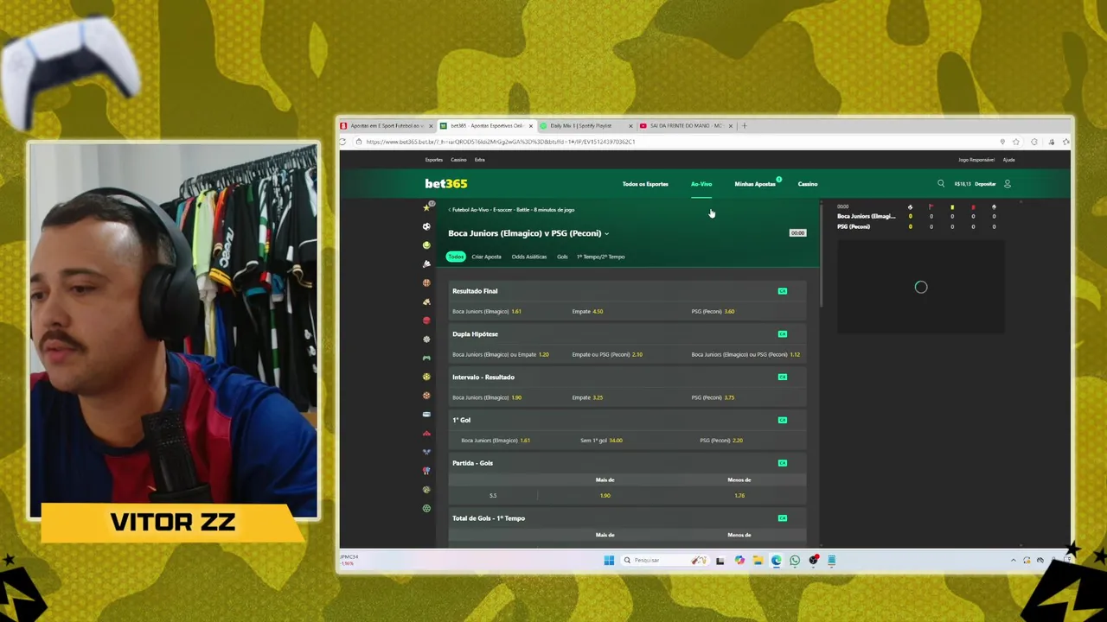Select the tennis ball sport icon
Viewport: 1107px width, 622px height.
pyautogui.click(x=426, y=245)
